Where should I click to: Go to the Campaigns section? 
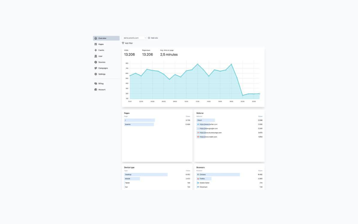coord(106,68)
